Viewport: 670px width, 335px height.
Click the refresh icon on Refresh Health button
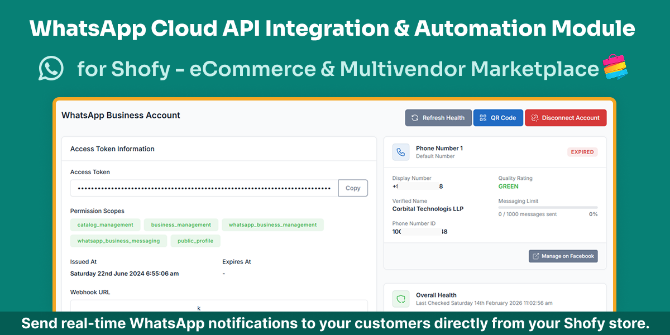414,117
